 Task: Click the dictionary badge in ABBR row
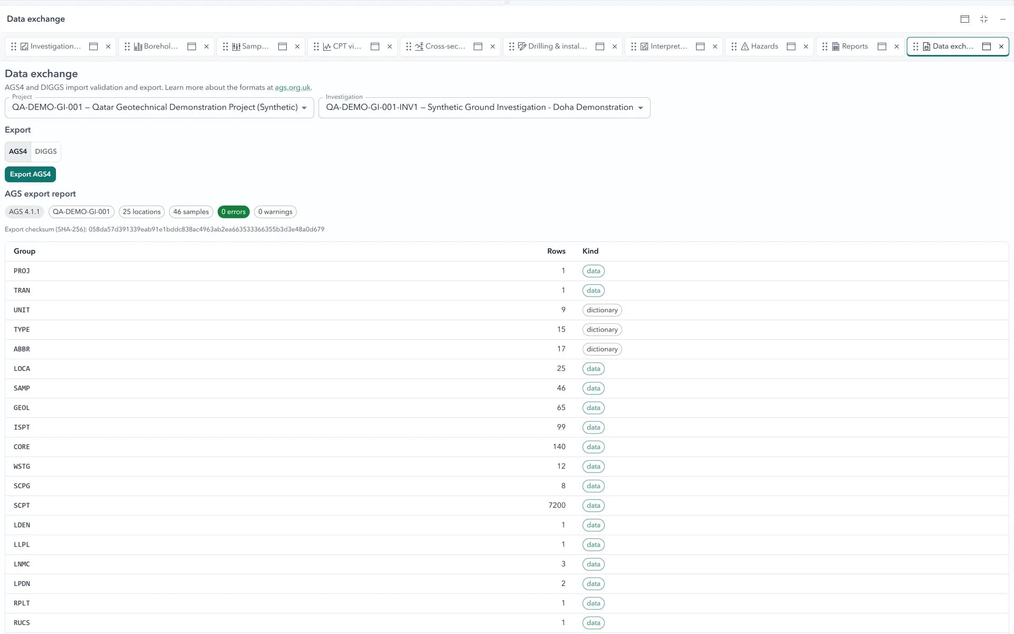[602, 349]
